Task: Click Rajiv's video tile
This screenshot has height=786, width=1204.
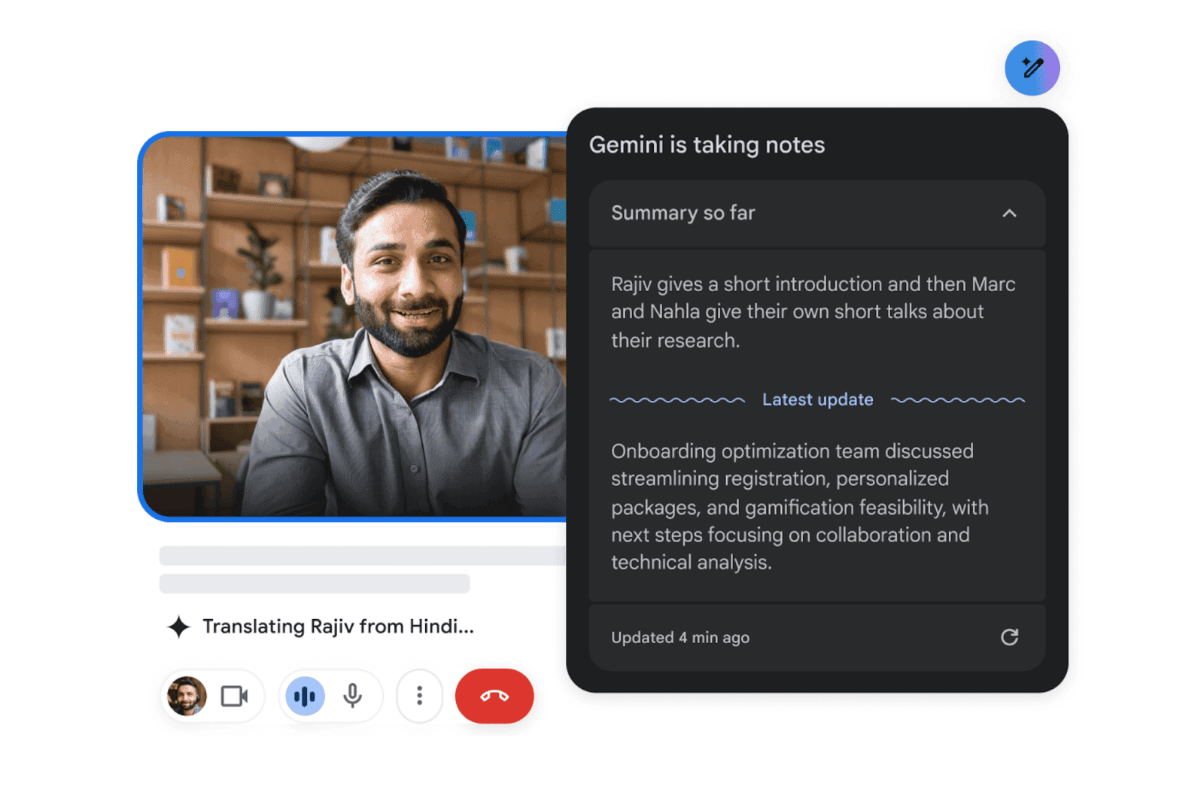Action: 353,326
